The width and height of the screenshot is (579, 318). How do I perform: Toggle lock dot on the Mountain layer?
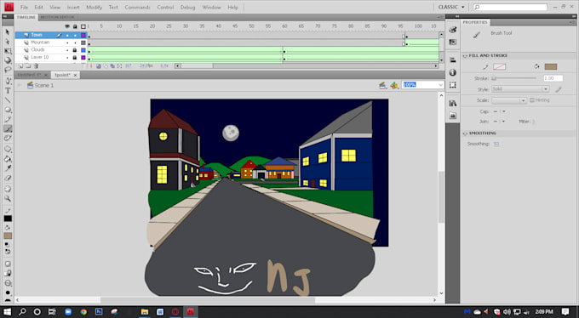click(x=75, y=43)
